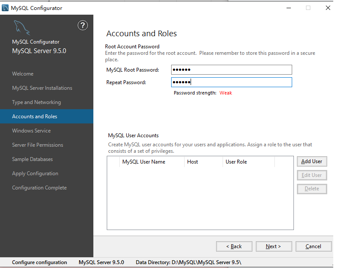This screenshot has height=268, width=357.
Task: Open Windows Service sidebar step
Action: click(31, 131)
